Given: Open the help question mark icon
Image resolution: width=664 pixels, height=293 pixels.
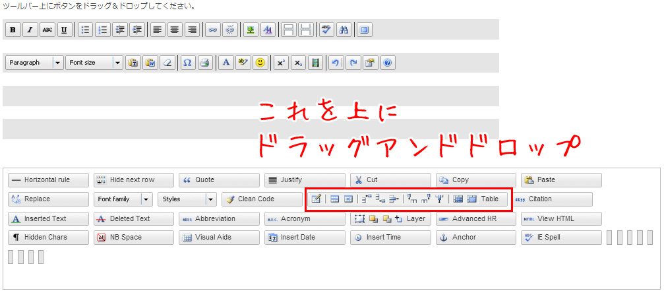Looking at the screenshot, I should pyautogui.click(x=388, y=63).
